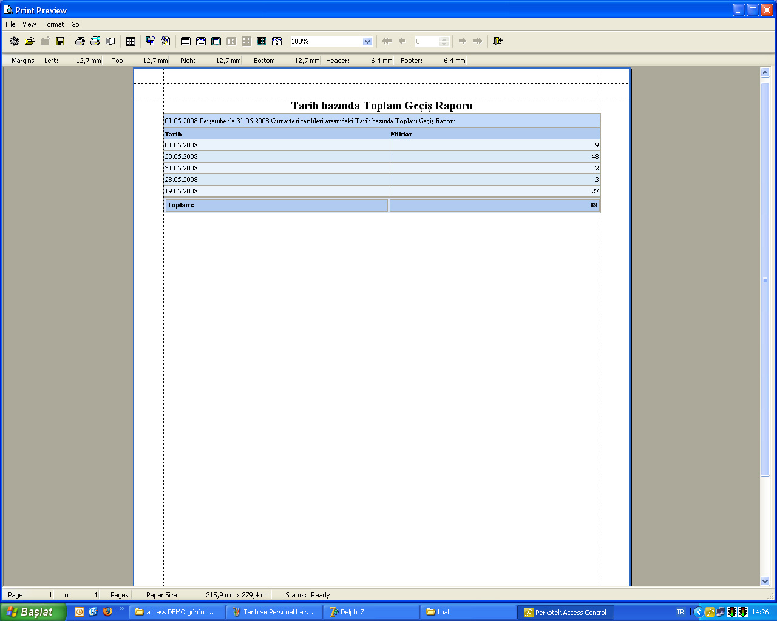Click the first printer icon in toolbar
Image resolution: width=777 pixels, height=621 pixels.
[x=80, y=41]
